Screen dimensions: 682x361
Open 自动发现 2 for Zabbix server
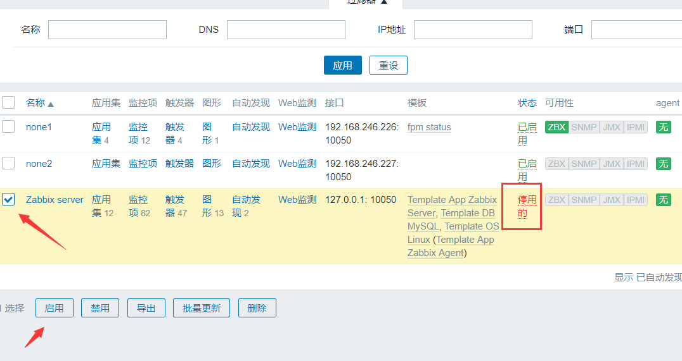246,206
